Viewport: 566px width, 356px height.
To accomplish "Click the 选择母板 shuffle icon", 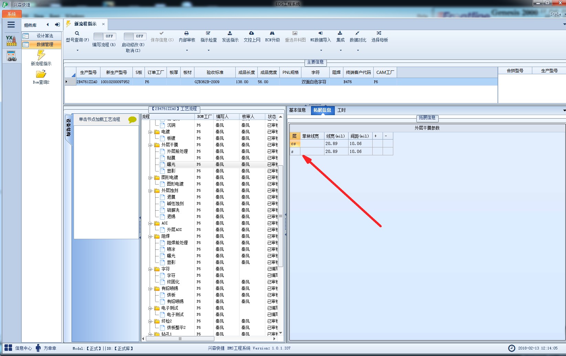I will [379, 33].
